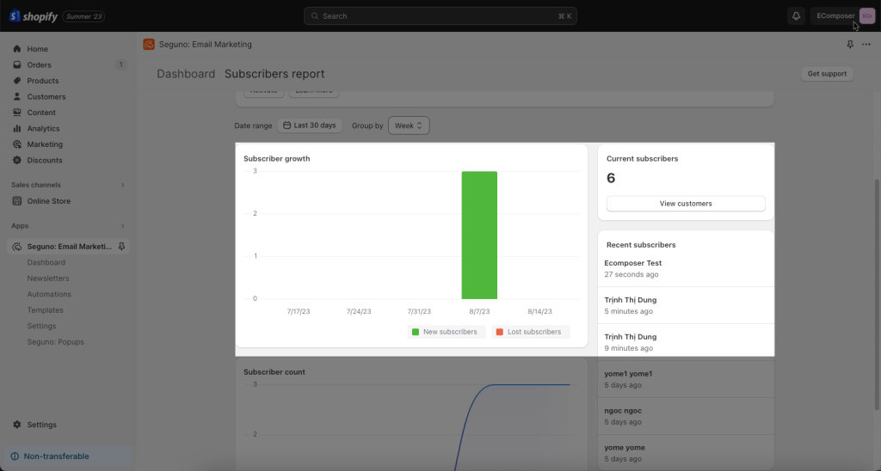Click the Search input field
The image size is (881, 471).
440,16
